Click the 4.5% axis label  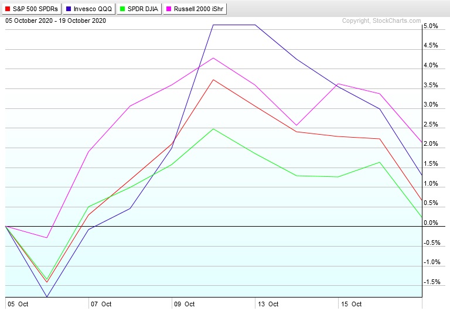431,45
